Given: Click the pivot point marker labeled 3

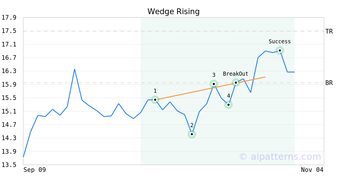Looking at the screenshot, I should pos(214,84).
